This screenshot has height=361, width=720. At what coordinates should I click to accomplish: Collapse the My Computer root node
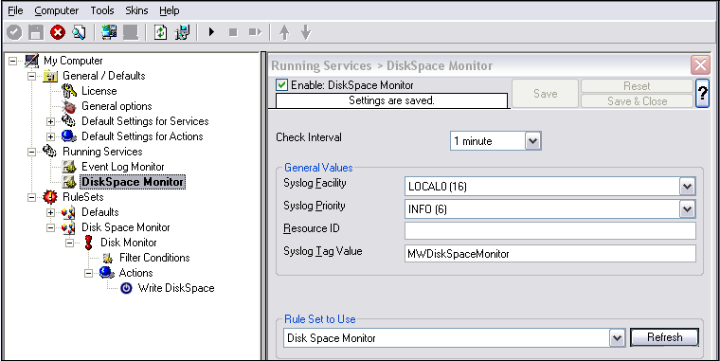point(13,61)
